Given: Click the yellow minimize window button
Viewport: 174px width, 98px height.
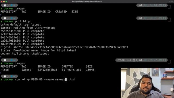Looking at the screenshot, I should pyautogui.click(x=4, y=2).
